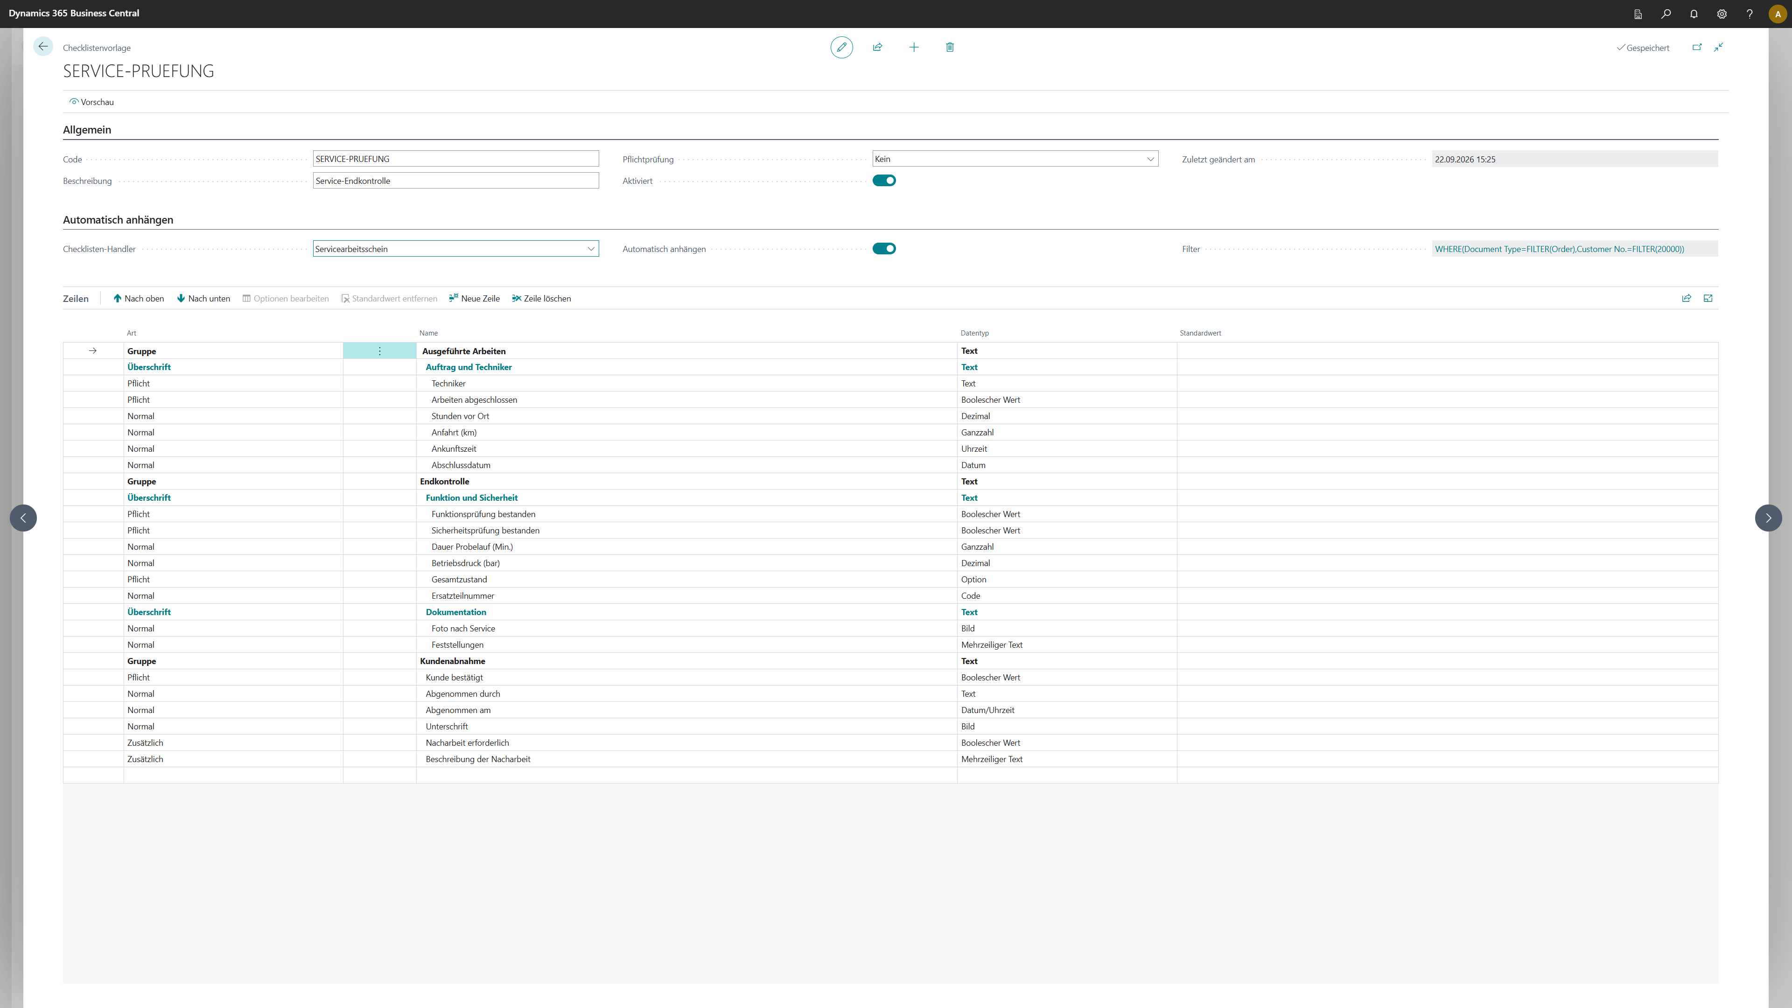Click the Unterschrift row name
This screenshot has height=1008, width=1792.
tap(447, 726)
